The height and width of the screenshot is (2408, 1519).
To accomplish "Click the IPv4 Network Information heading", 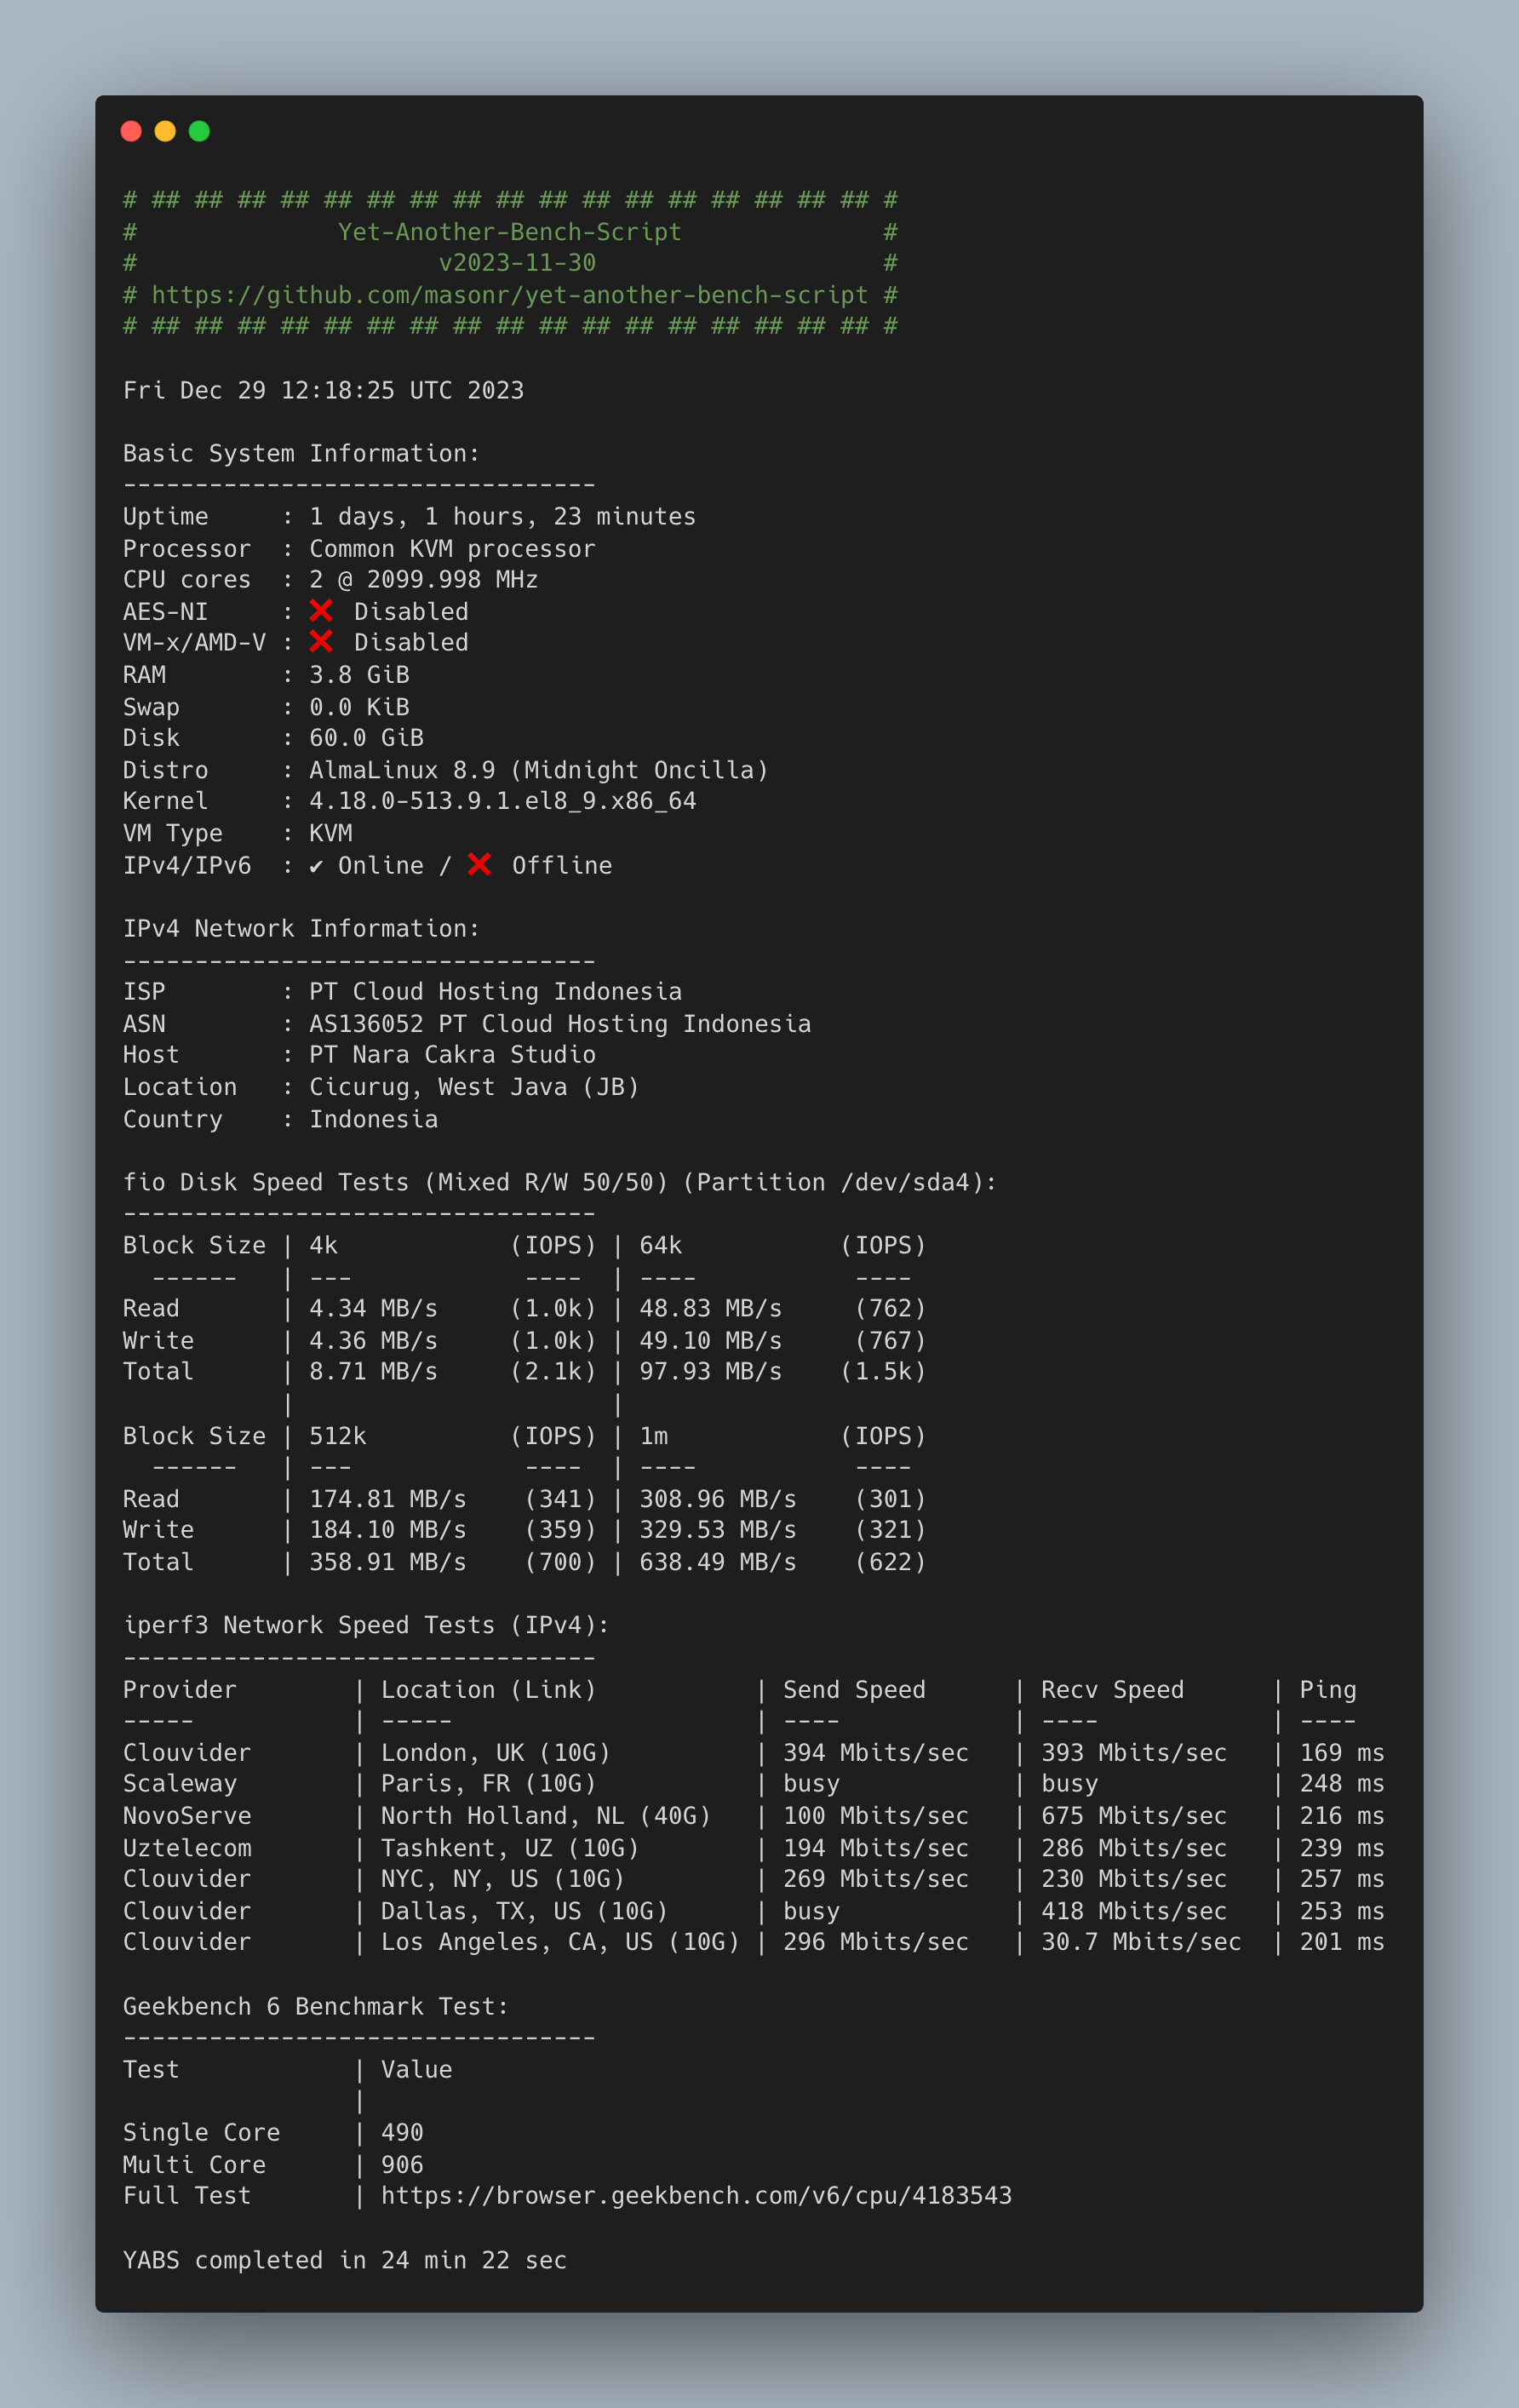I will coord(301,928).
